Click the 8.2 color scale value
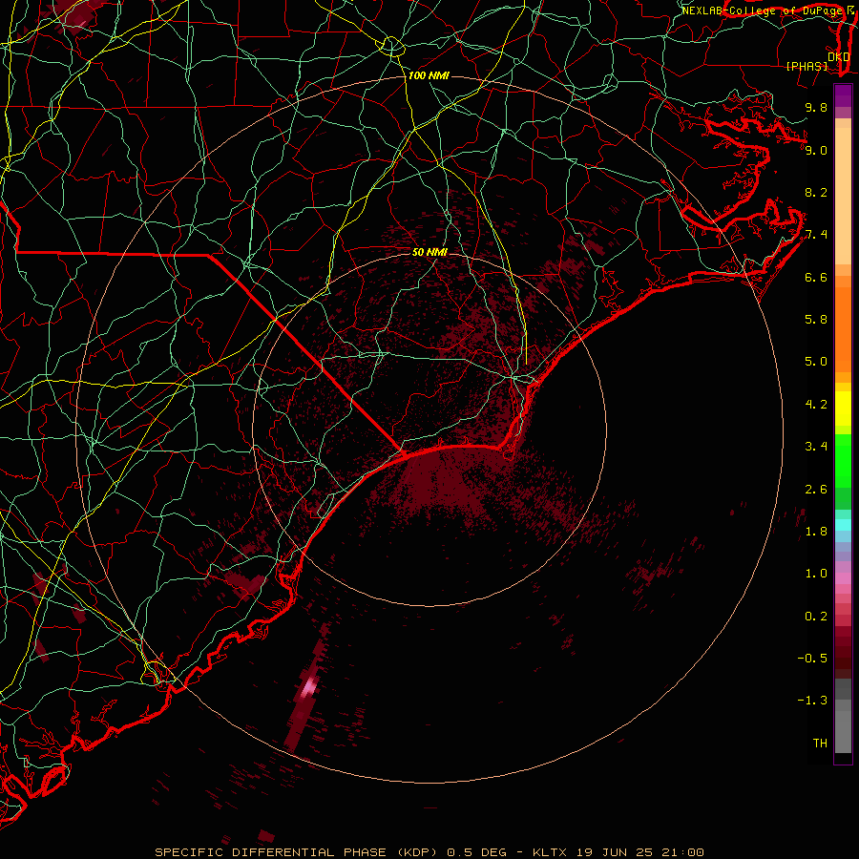This screenshot has width=859, height=859. [816, 192]
